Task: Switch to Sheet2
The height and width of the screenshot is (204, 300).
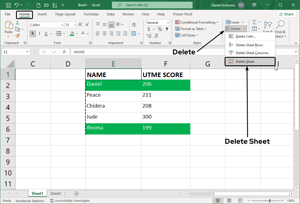Action: tap(56, 193)
